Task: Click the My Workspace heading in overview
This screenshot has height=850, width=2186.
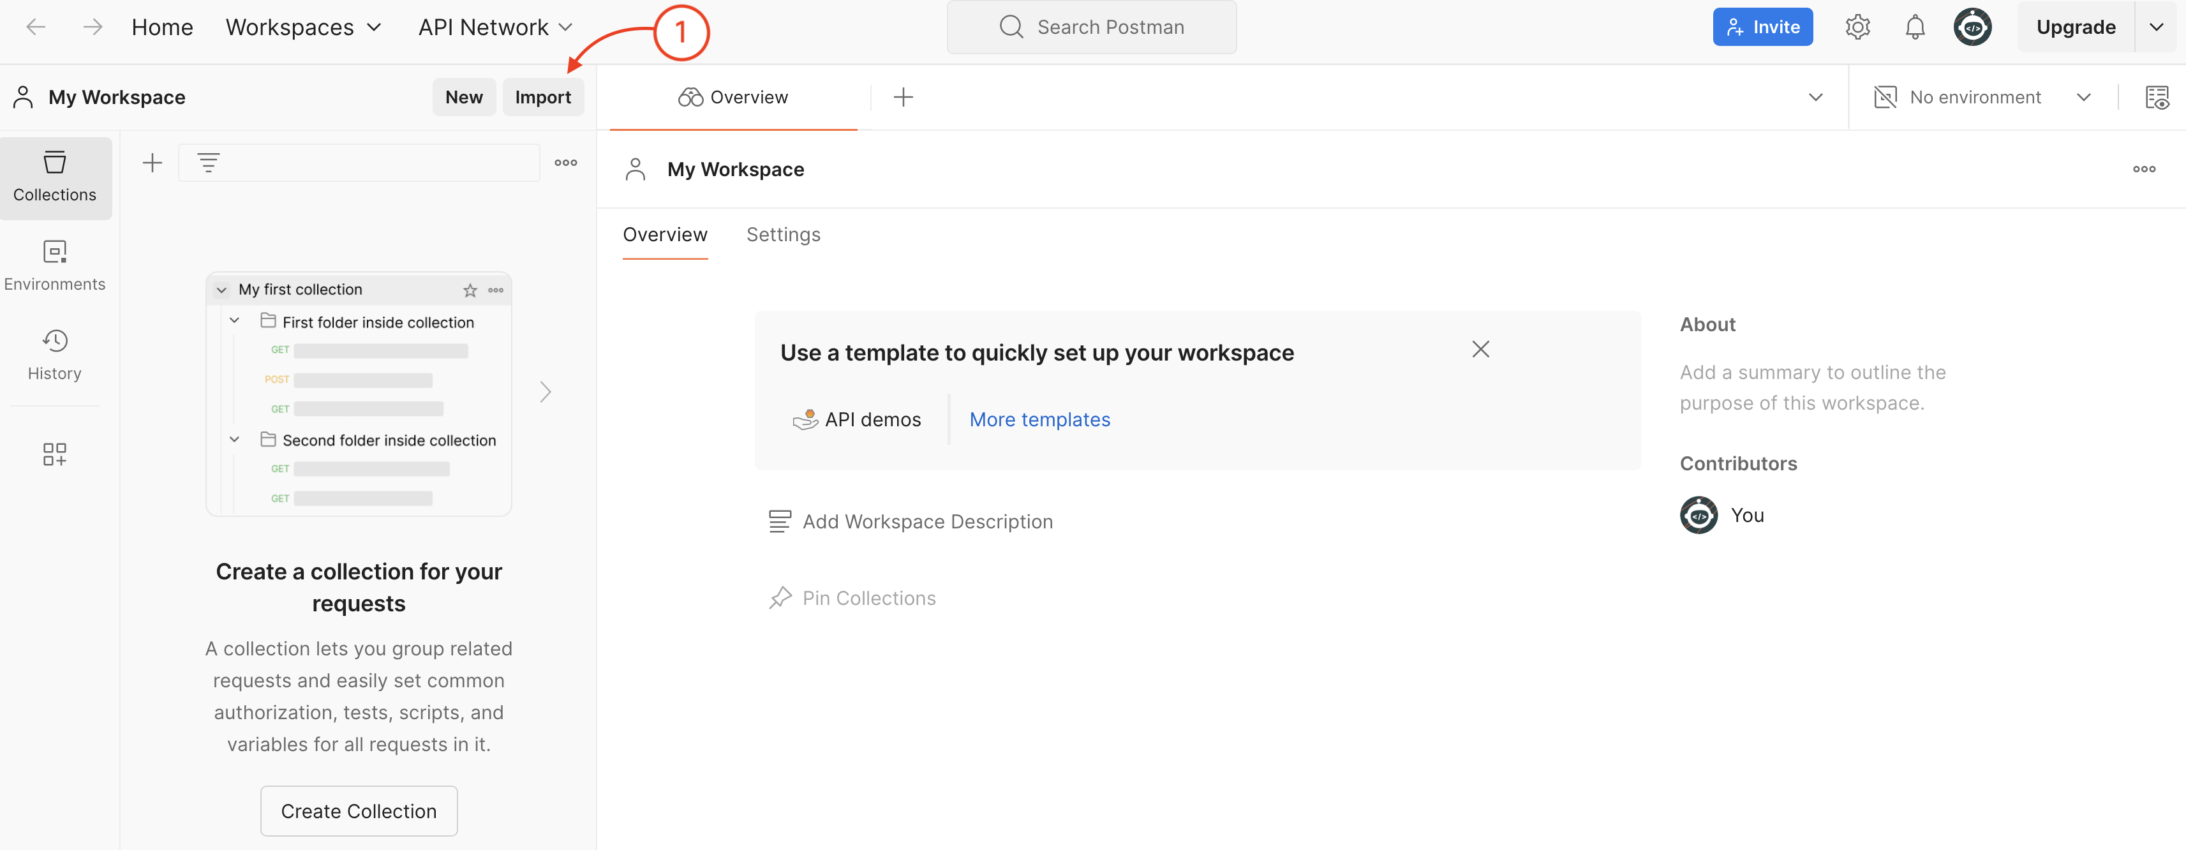Action: coord(736,170)
